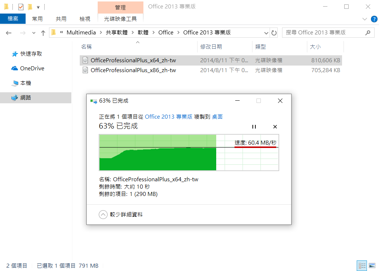Click the x86 disc image file icon
This screenshot has height=271, width=379.
point(85,70)
